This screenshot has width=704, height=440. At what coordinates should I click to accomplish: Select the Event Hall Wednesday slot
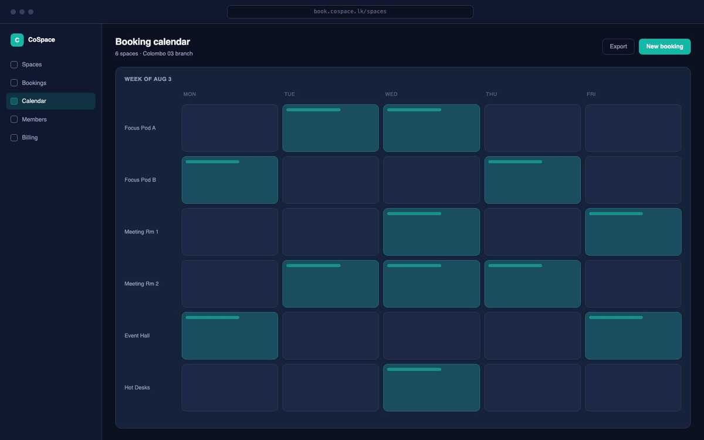click(432, 336)
